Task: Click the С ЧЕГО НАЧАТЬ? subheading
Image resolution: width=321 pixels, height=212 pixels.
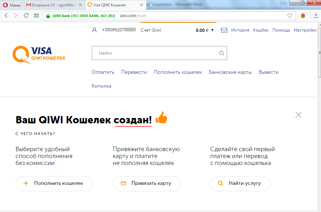Action: click(x=35, y=134)
